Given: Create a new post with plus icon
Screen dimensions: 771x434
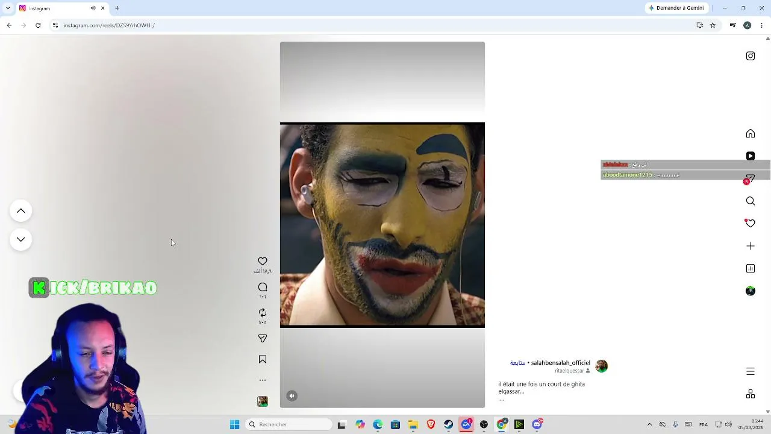Looking at the screenshot, I should point(751,246).
